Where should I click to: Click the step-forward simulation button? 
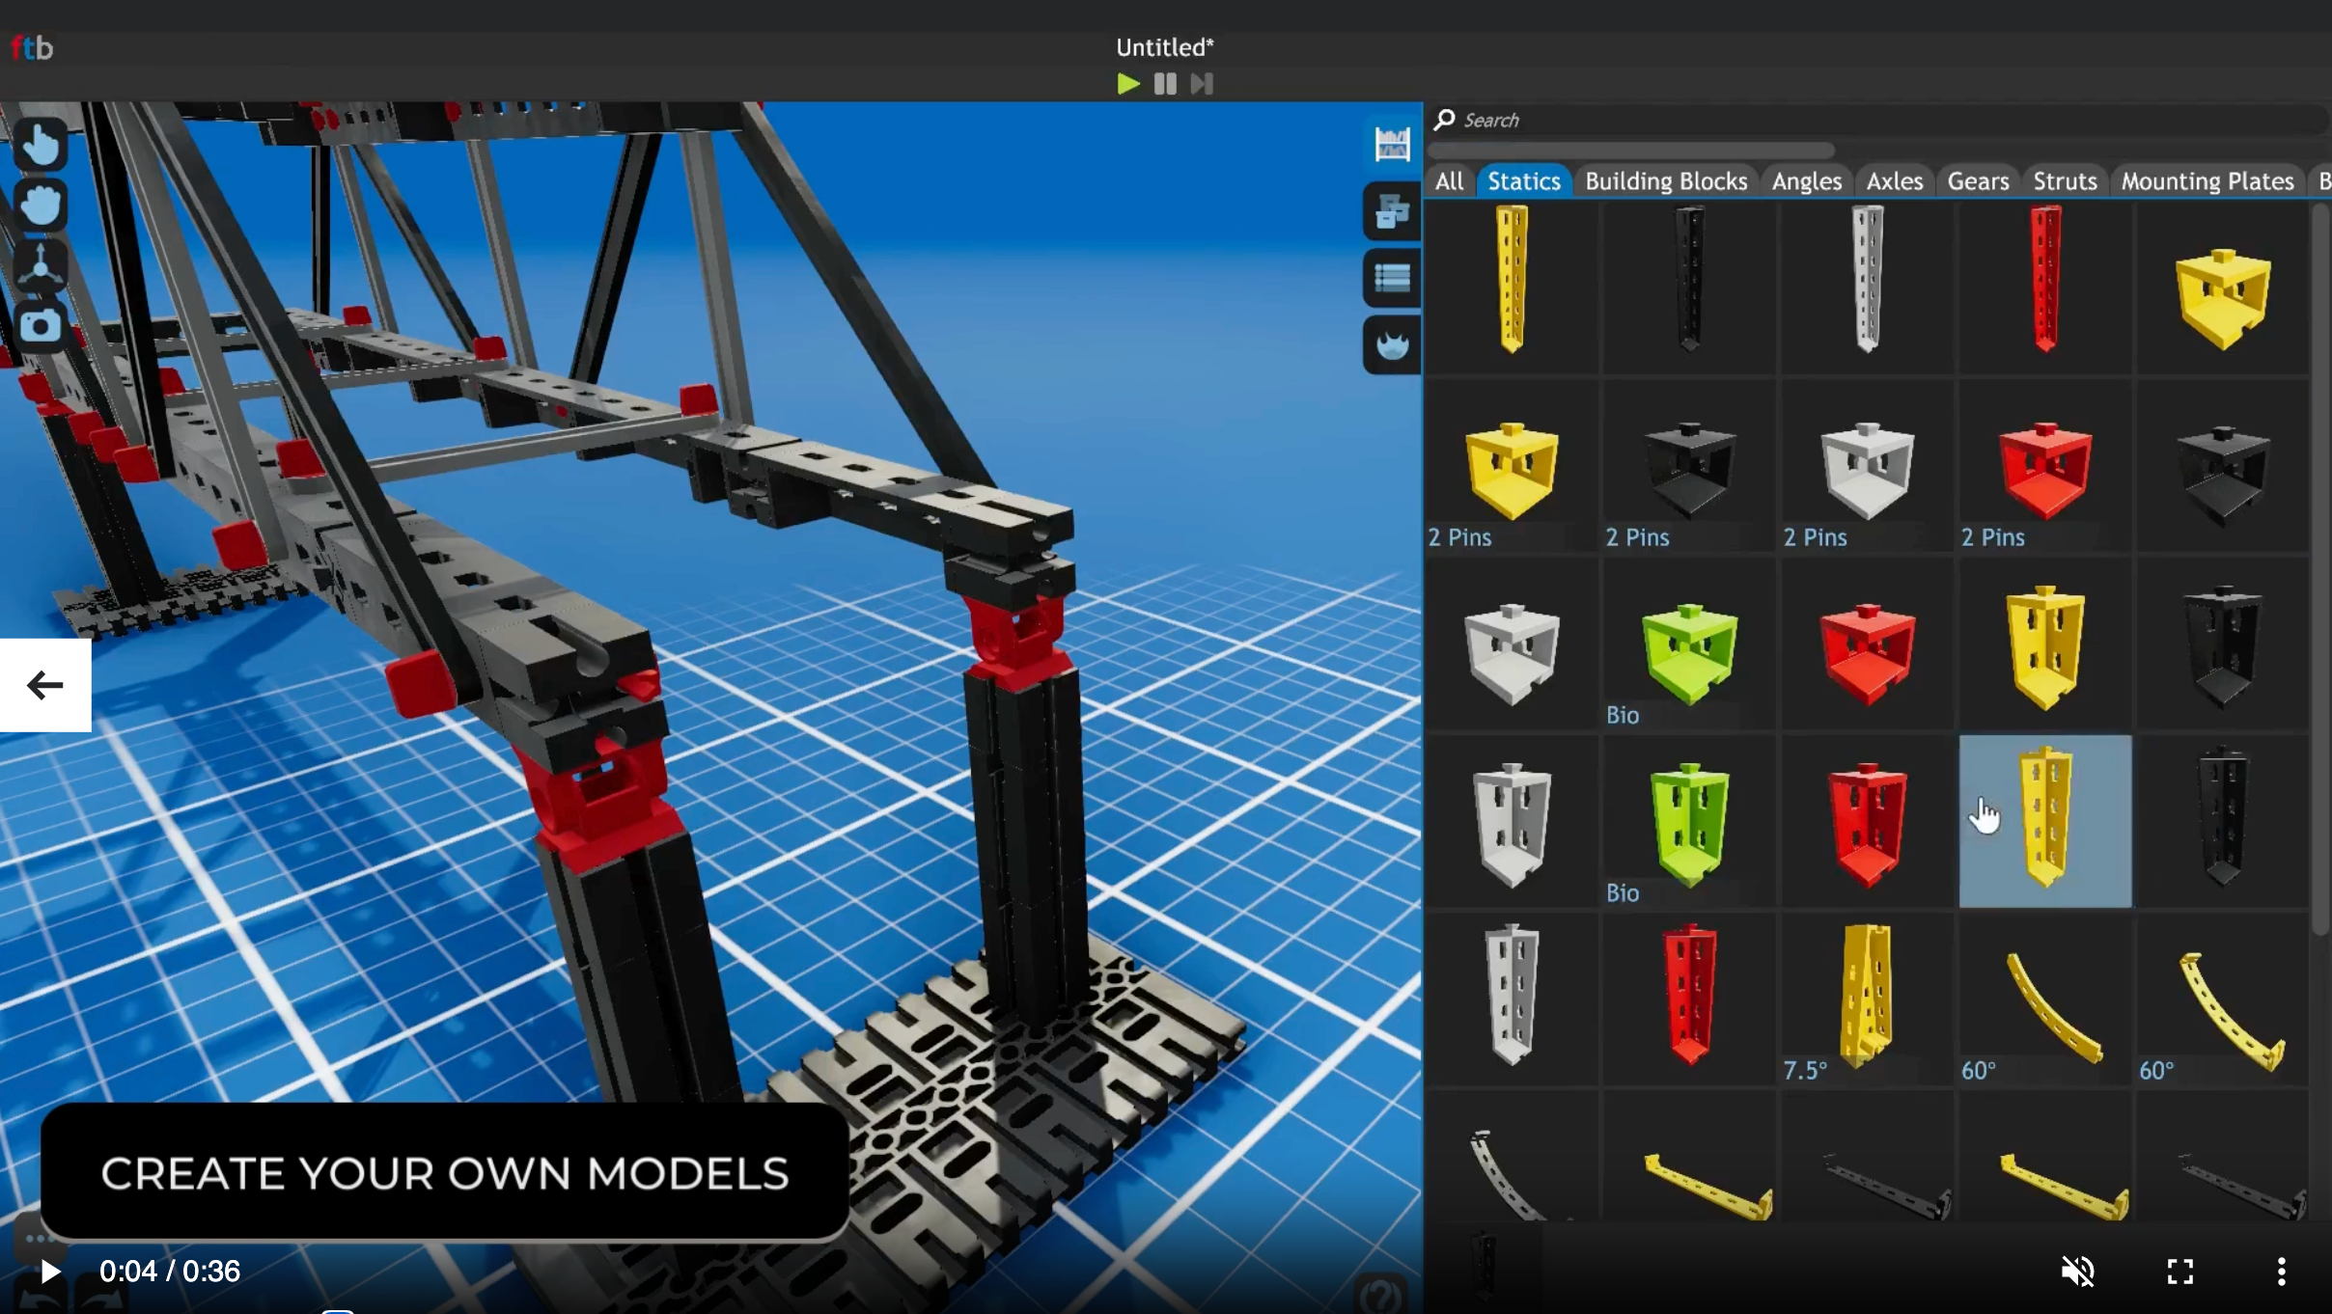(1202, 84)
